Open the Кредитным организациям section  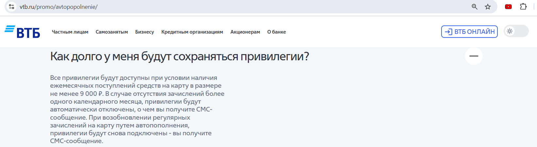pyautogui.click(x=192, y=32)
